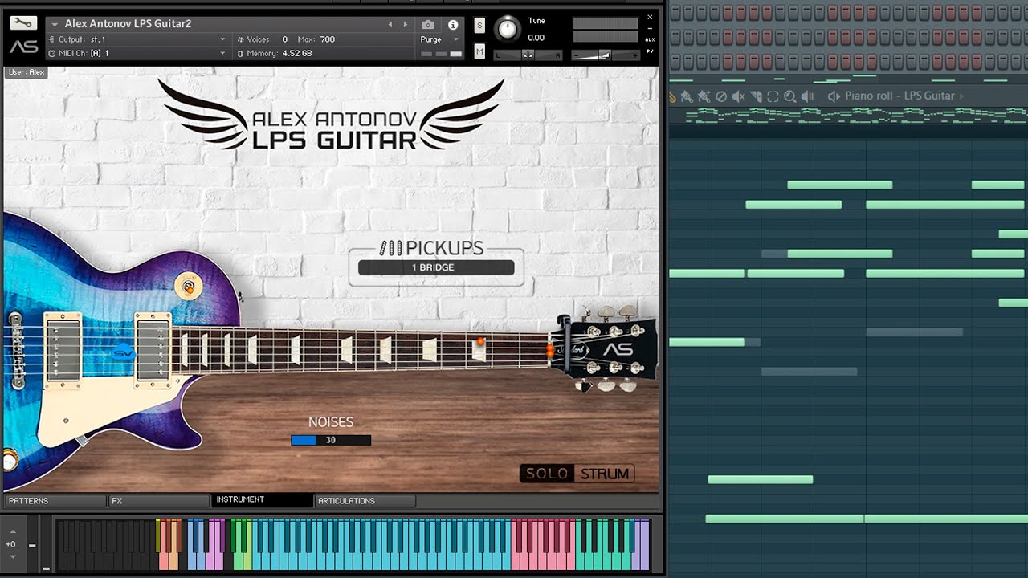This screenshot has width=1028, height=578.
Task: Toggle the AUX sends display
Action: click(x=650, y=39)
